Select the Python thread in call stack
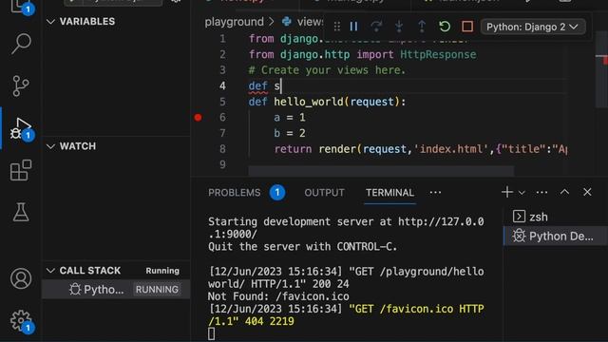Viewport: 608px width, 342px height. pos(116,289)
